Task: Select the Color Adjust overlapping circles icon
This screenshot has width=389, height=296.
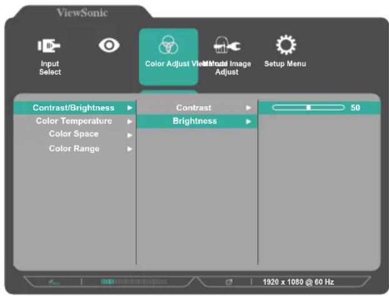Action: tap(168, 45)
